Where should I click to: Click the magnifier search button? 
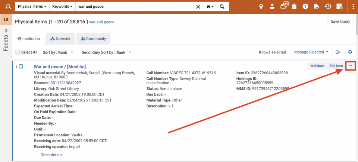pos(222,7)
